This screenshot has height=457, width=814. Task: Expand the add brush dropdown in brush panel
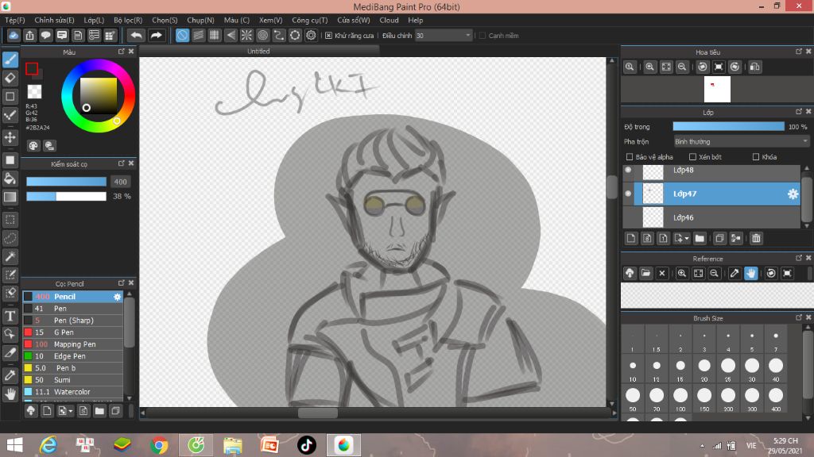(x=71, y=412)
